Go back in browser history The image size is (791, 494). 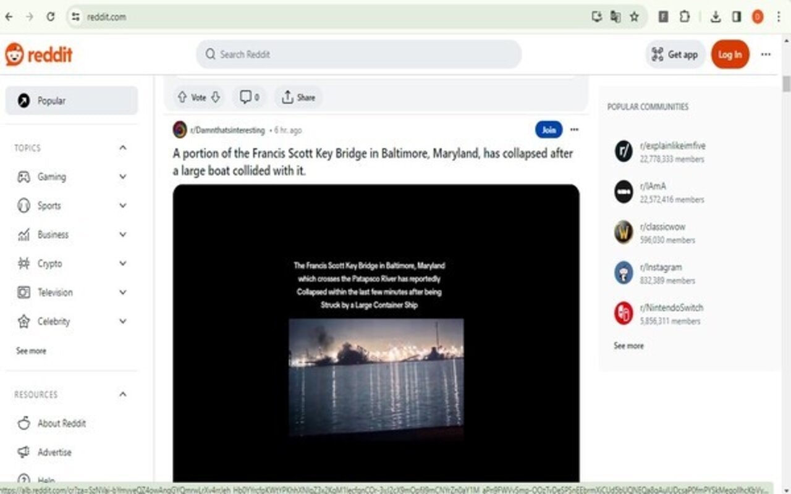(9, 17)
